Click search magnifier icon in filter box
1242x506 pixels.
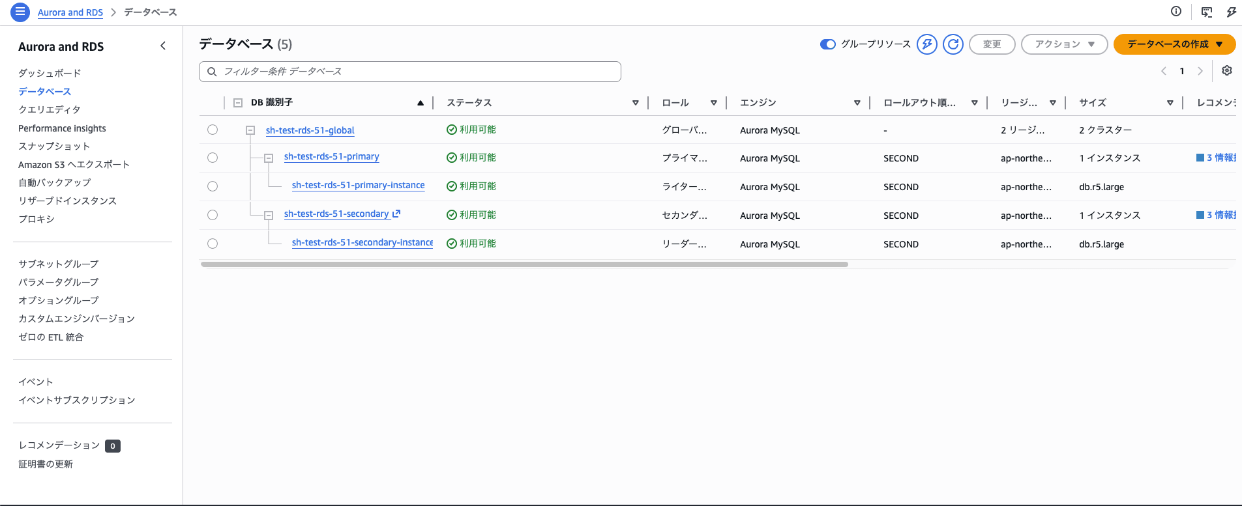pyautogui.click(x=212, y=72)
